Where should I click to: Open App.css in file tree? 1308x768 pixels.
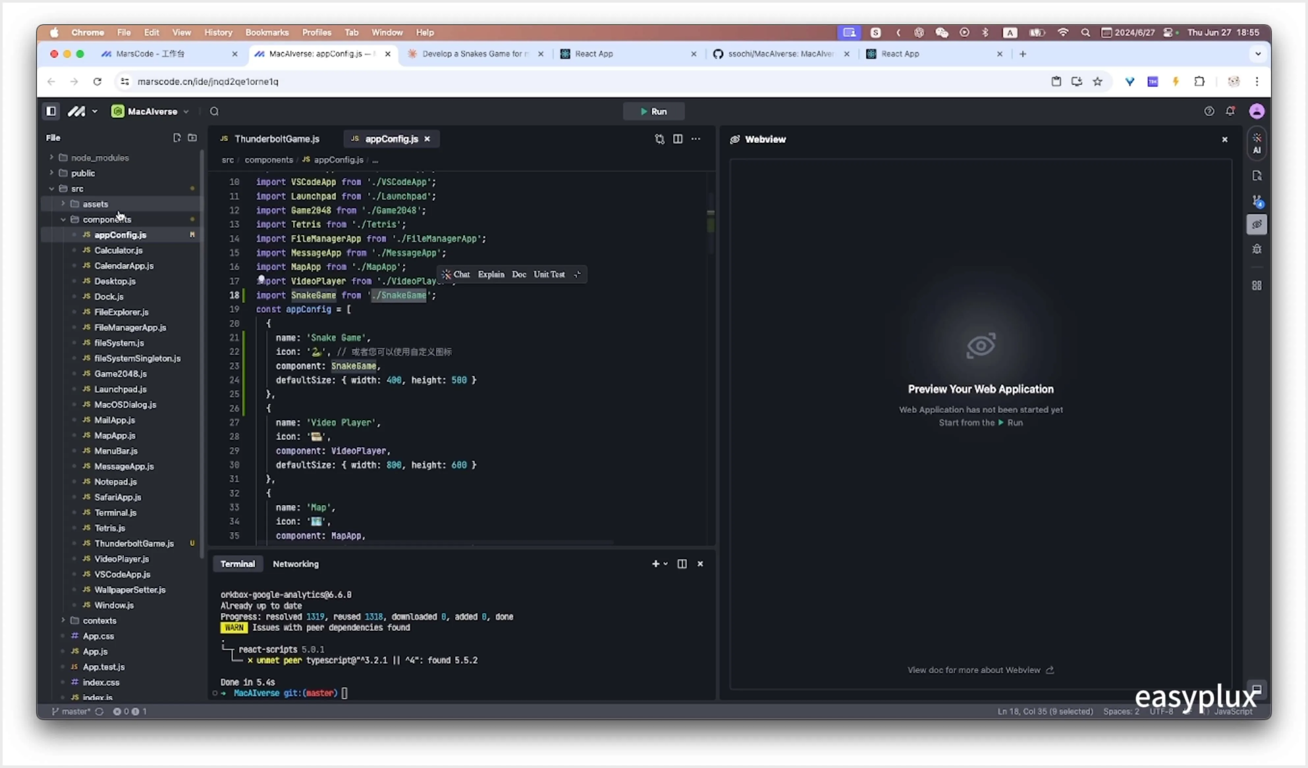click(x=98, y=636)
